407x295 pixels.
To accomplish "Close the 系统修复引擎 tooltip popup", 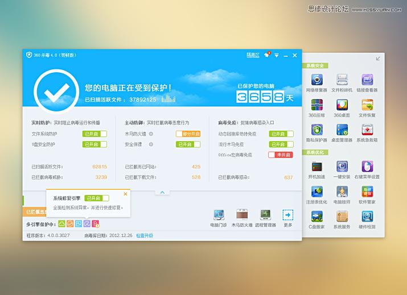I will coord(126,194).
